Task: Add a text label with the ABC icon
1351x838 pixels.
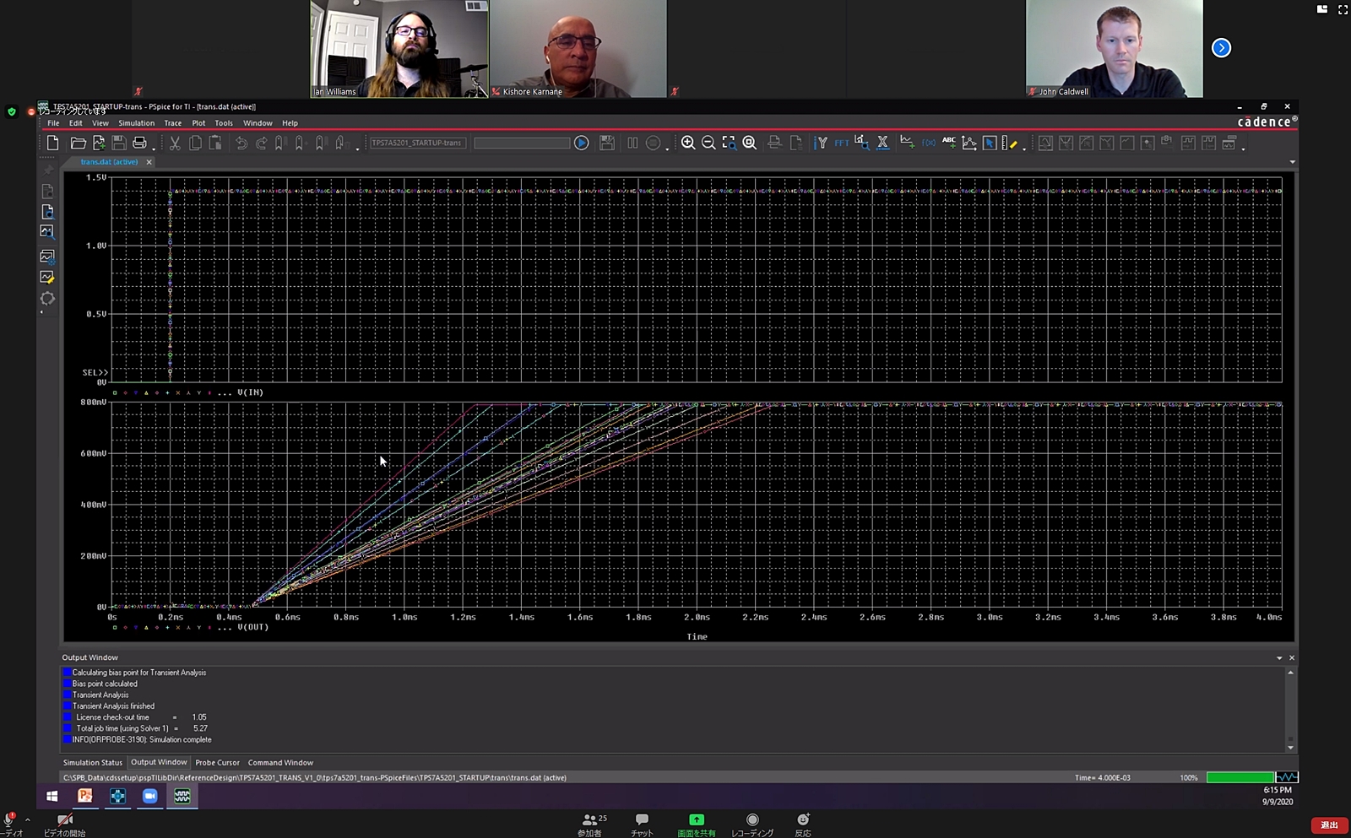Action: (949, 143)
